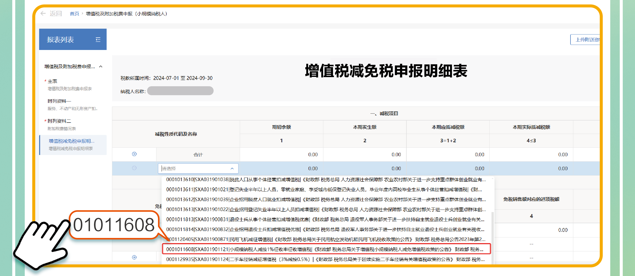635x276 pixels.
Task: Collapse the 报表列表 sidebar menu icon
Action: [98, 40]
